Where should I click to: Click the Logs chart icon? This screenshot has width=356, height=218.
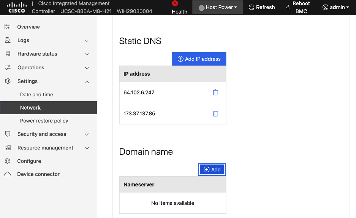click(8, 40)
